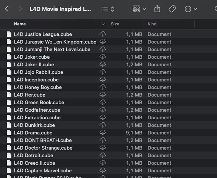Sort by the Kind column header
The width and height of the screenshot is (217, 178).
[152, 24]
